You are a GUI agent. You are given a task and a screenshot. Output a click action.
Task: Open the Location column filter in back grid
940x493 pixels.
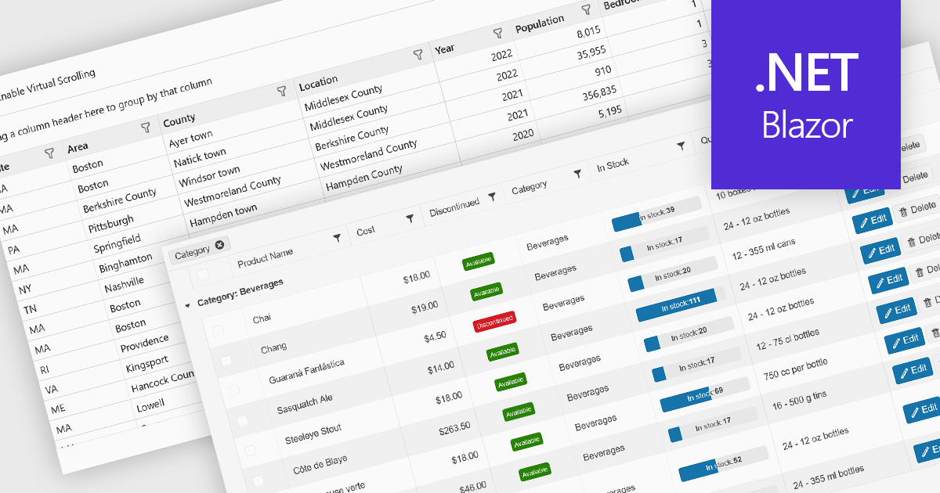[418, 55]
